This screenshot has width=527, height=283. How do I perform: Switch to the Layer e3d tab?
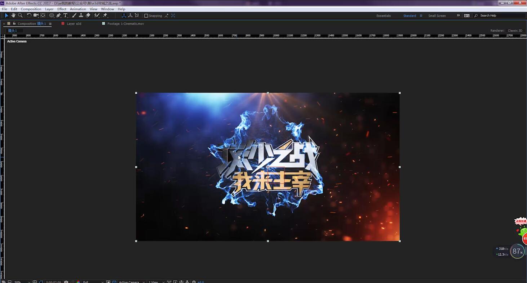pos(74,24)
